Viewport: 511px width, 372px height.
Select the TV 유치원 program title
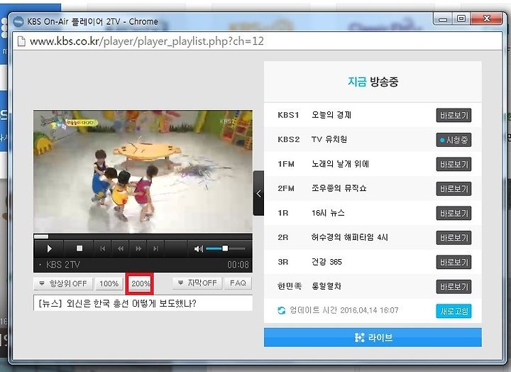329,140
